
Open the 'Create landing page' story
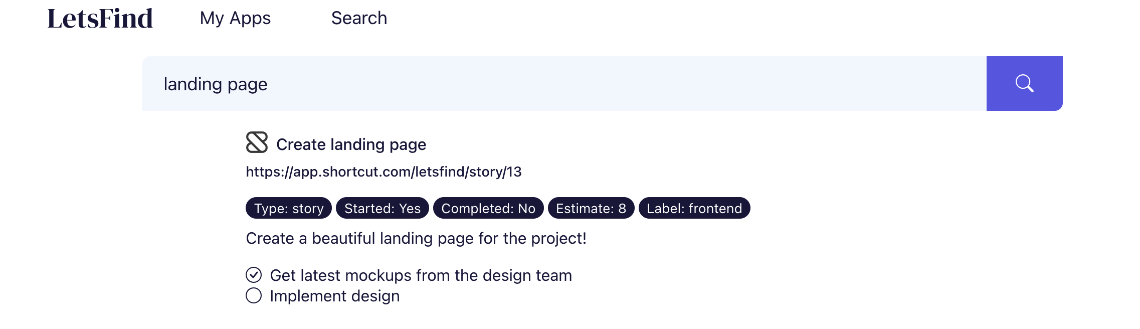tap(351, 144)
